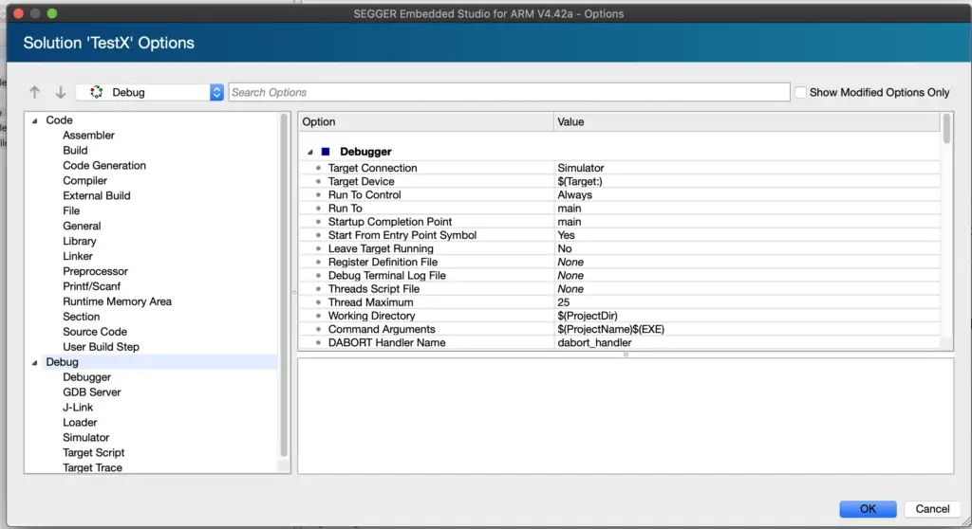Click the Cancel button

coord(932,508)
